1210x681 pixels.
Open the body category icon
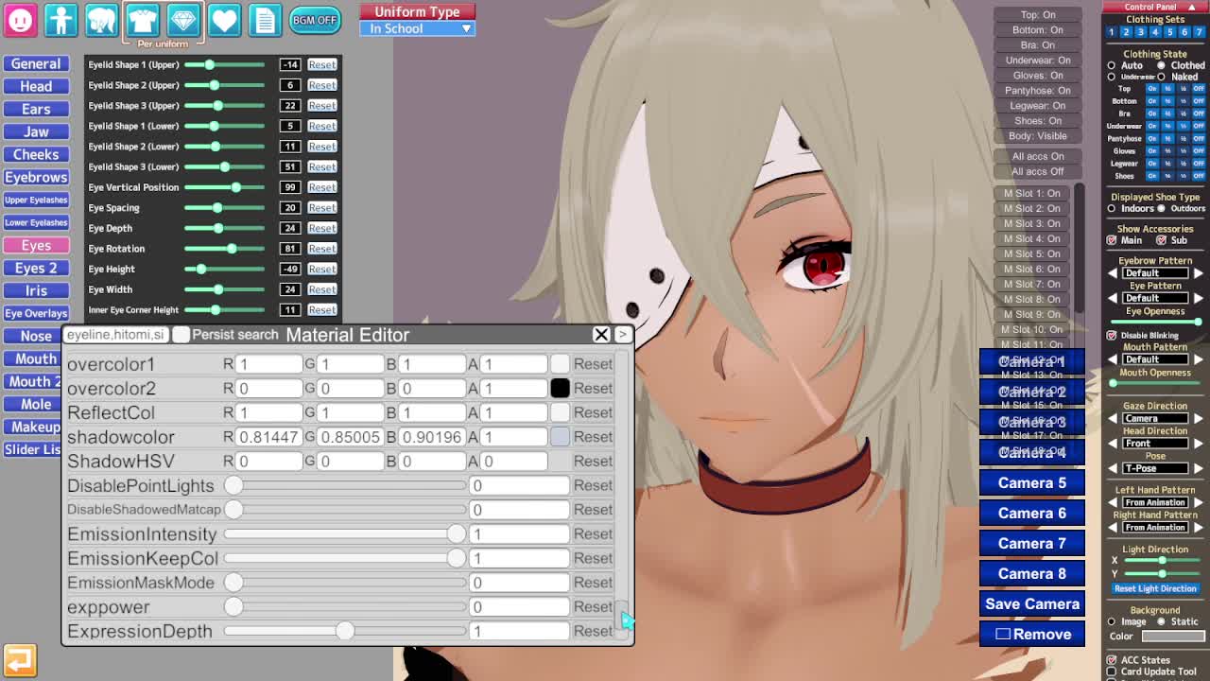[x=60, y=19]
